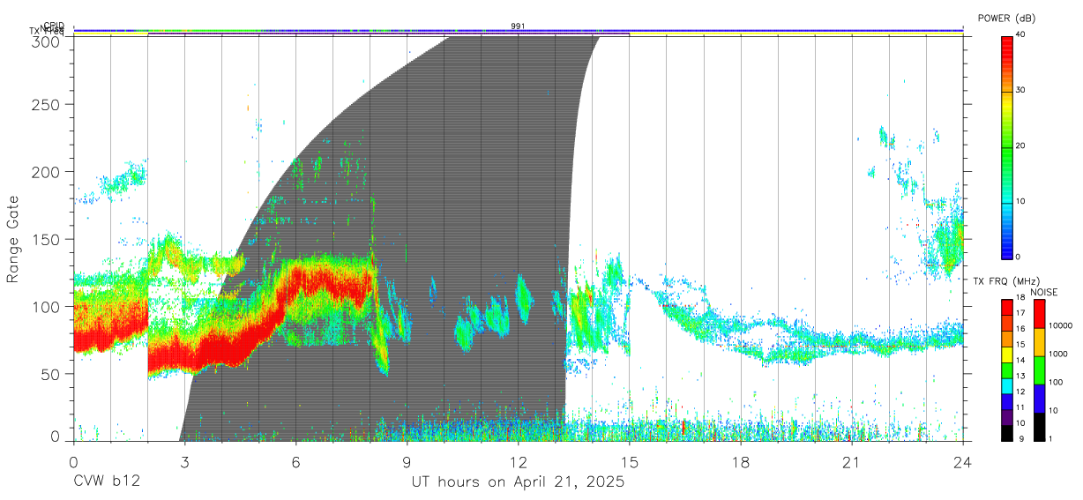The image size is (1083, 500).
Task: Click the 10 tick on POWER colorbar
Action: point(1021,201)
